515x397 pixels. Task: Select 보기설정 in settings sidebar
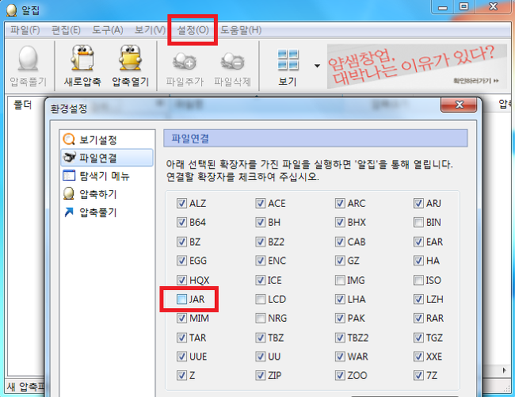[107, 140]
